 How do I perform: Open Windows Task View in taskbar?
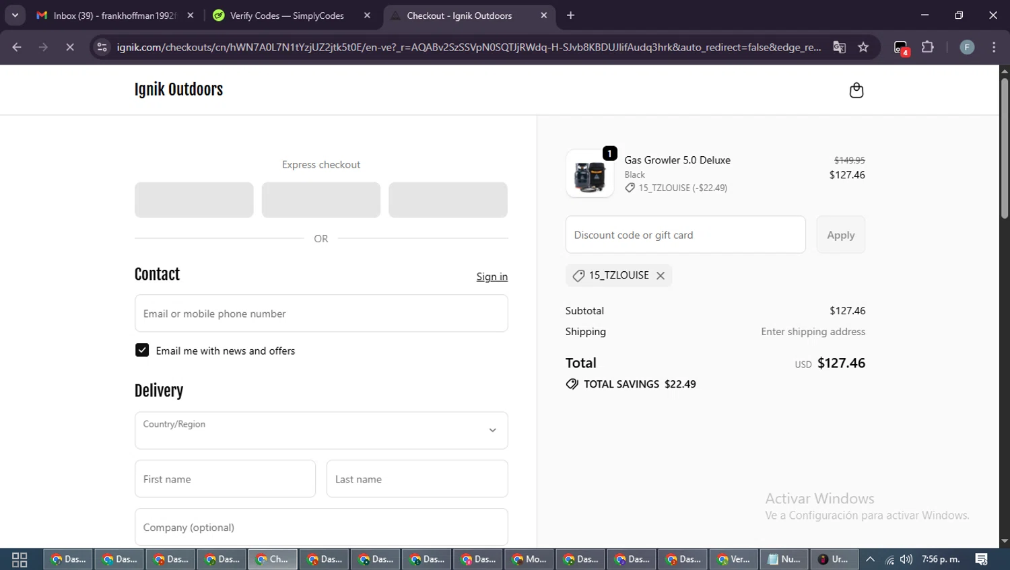[x=20, y=559]
